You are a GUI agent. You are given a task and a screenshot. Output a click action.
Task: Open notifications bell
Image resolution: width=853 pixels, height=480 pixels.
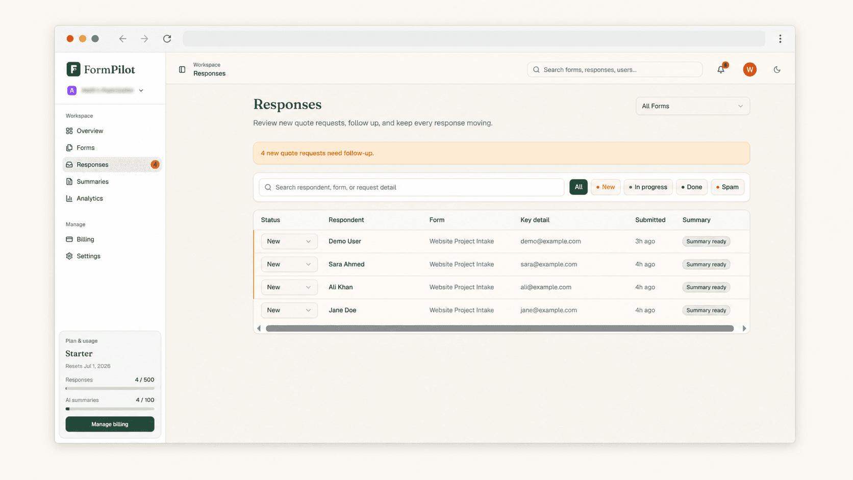pos(721,69)
